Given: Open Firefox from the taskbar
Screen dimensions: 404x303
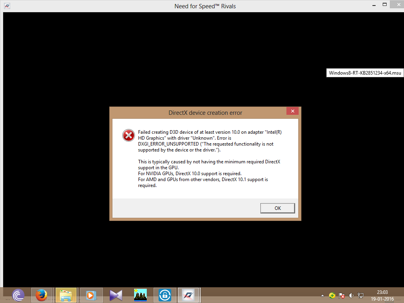Looking at the screenshot, I should (41, 295).
